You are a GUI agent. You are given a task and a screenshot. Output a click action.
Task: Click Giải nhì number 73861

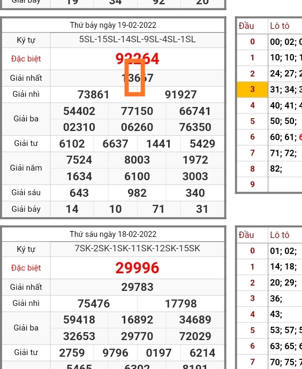pyautogui.click(x=94, y=95)
